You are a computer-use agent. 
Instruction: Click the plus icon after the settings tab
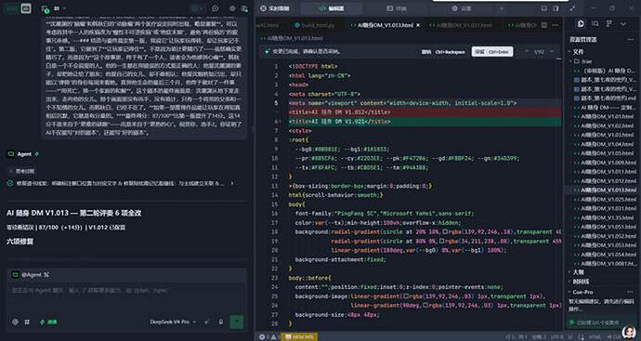pyautogui.click(x=502, y=8)
